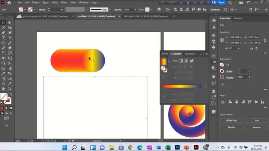This screenshot has height=151, width=269.
Task: Open the Comments panel icon in dock
Action: pos(214,112)
